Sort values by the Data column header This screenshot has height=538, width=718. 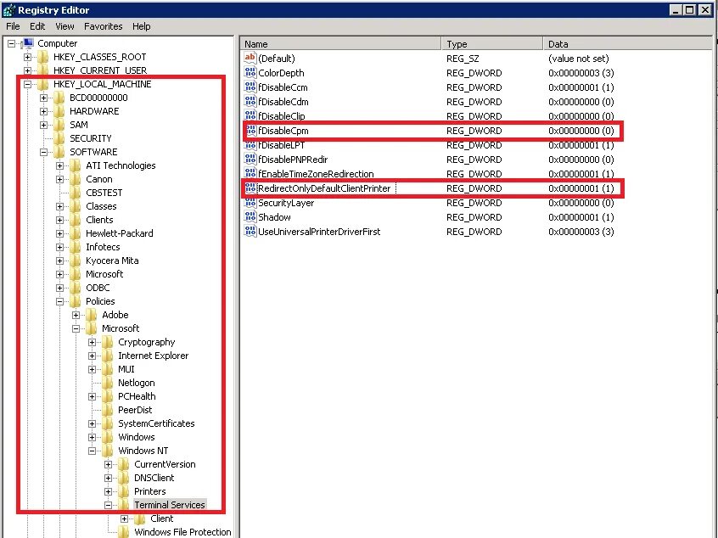628,44
